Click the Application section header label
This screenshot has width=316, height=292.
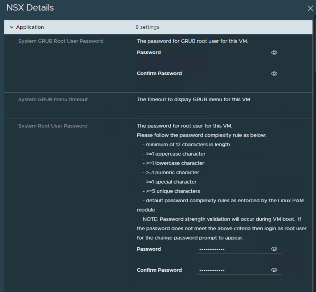(x=30, y=27)
